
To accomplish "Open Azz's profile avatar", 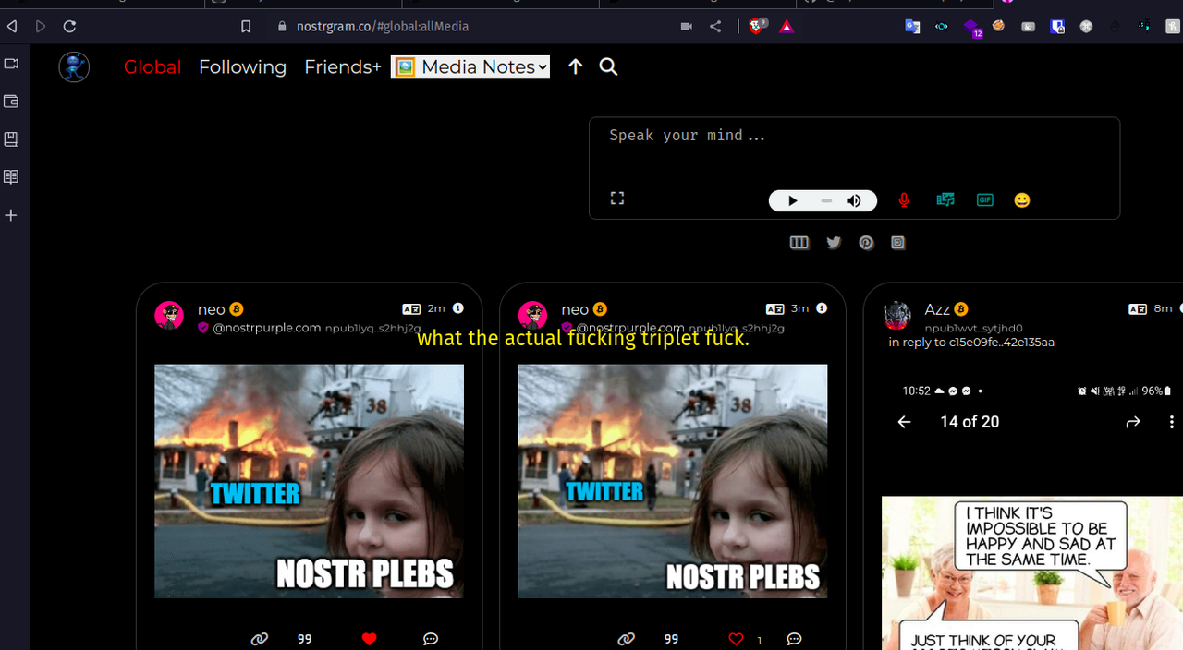I will coord(897,315).
